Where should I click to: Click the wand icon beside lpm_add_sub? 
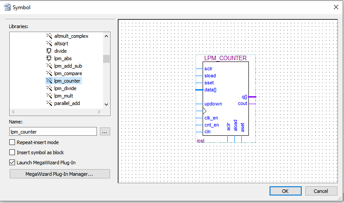coord(49,66)
